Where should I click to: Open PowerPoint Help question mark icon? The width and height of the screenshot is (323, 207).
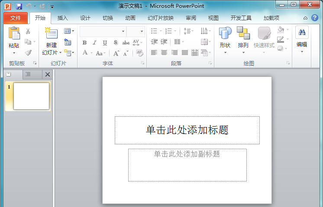[x=315, y=18]
